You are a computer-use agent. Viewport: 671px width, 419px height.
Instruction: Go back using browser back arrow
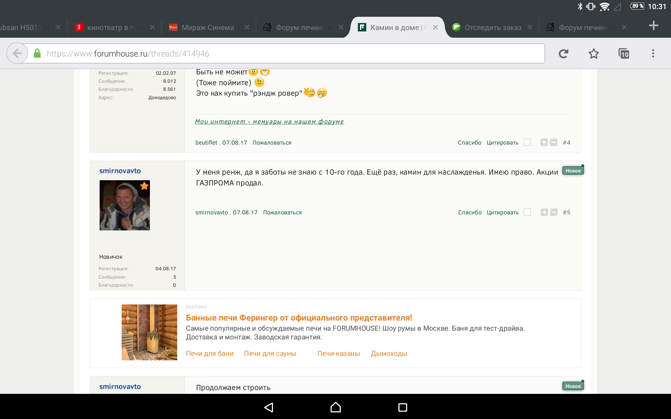pos(17,53)
